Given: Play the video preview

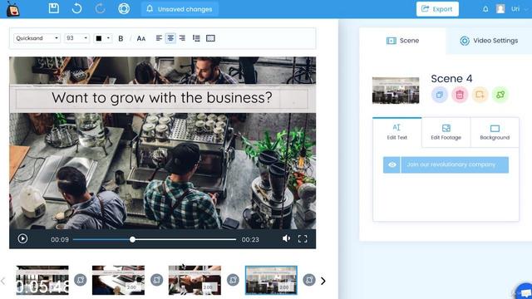Looking at the screenshot, I should coord(22,238).
